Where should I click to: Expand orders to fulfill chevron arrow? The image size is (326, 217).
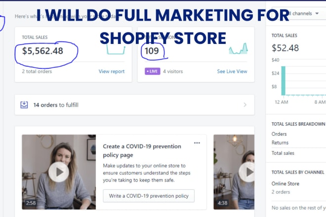coord(245,105)
